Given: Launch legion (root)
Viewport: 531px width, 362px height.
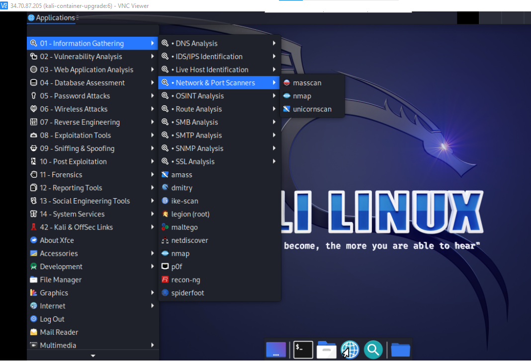Looking at the screenshot, I should [219, 214].
